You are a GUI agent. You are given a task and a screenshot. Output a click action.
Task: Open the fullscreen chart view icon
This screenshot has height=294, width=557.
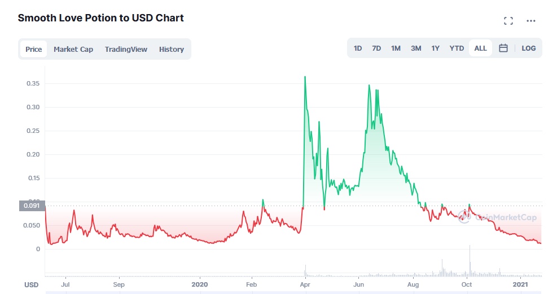(x=508, y=21)
